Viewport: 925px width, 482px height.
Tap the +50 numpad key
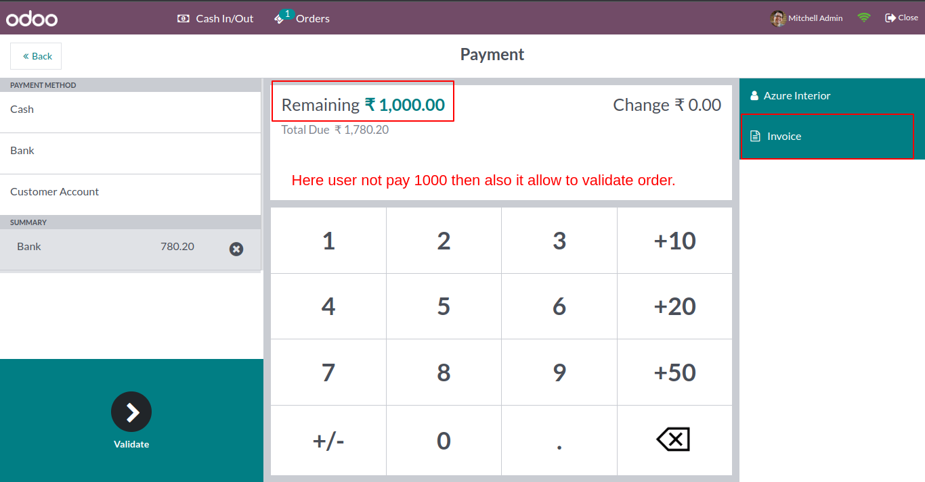[674, 372]
